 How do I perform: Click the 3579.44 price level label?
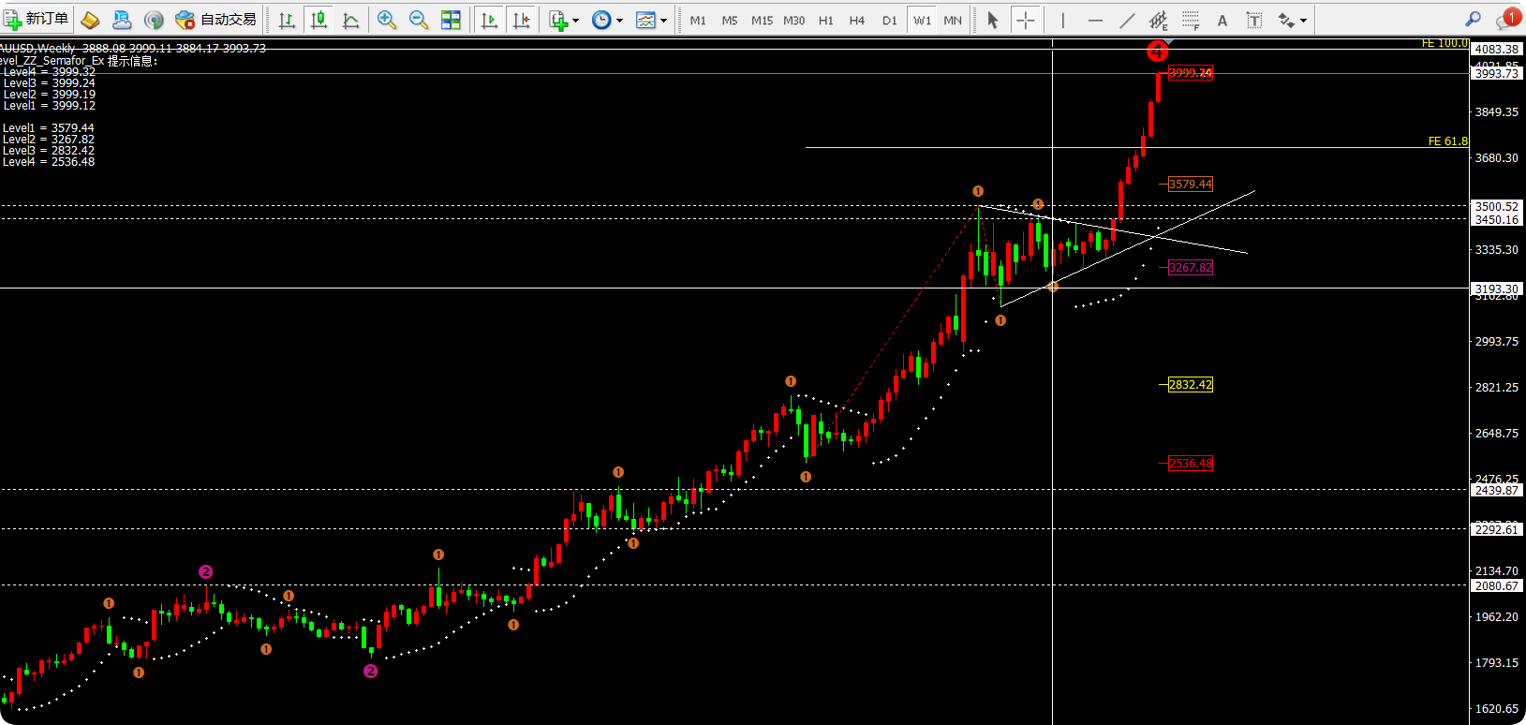(1190, 185)
